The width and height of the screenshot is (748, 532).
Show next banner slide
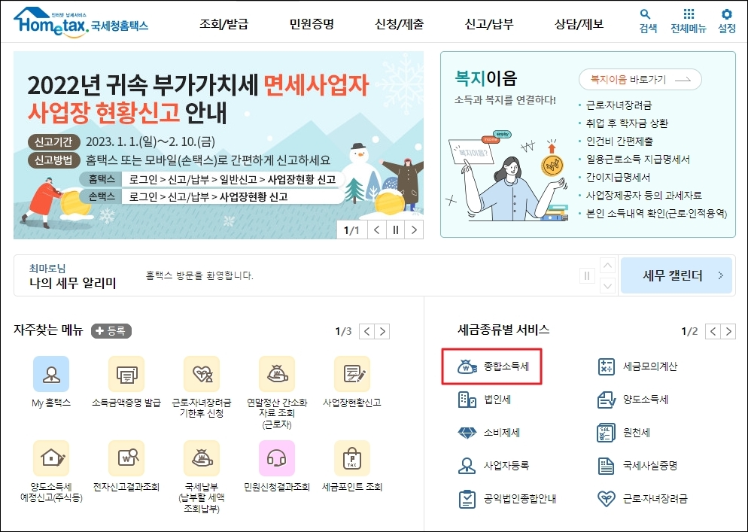point(414,230)
